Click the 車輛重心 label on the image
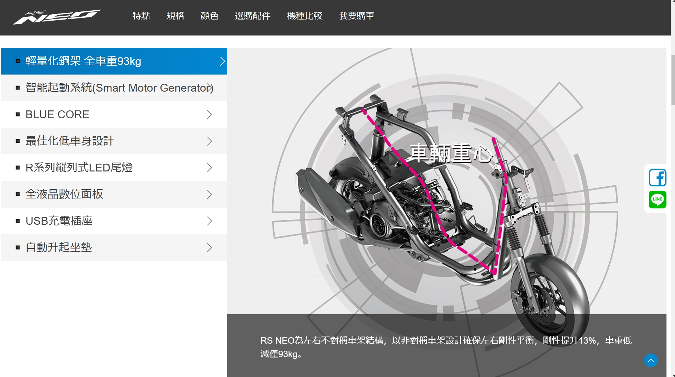Screen dimensions: 675x377 [x=451, y=153]
